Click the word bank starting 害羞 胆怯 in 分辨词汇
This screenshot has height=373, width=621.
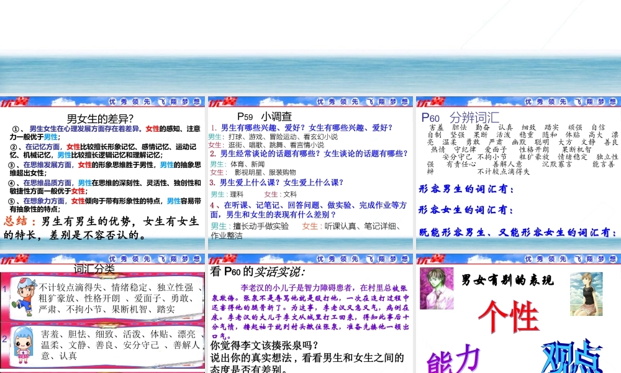[x=522, y=149]
